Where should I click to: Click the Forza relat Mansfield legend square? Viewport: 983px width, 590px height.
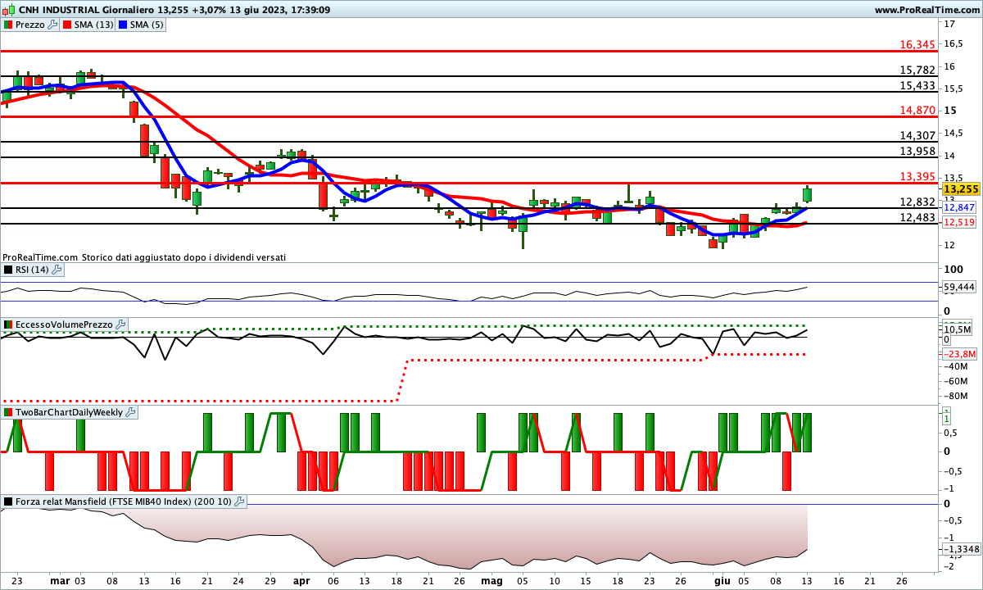pyautogui.click(x=7, y=501)
